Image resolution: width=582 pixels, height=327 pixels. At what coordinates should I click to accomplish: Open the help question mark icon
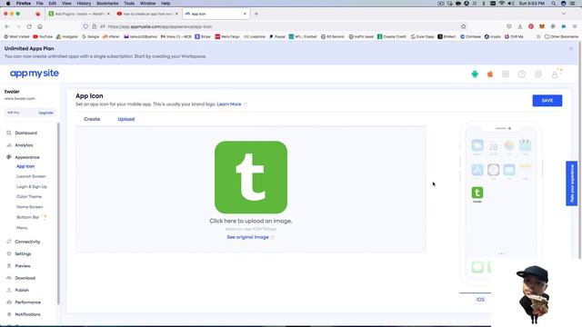(x=522, y=74)
